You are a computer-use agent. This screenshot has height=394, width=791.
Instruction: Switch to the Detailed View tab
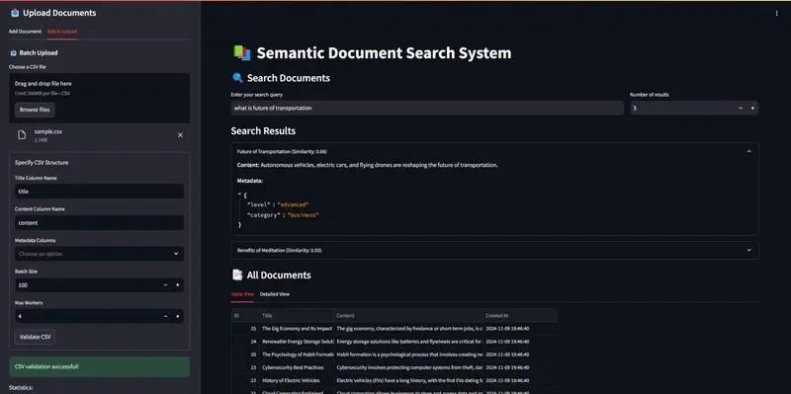[x=275, y=294]
